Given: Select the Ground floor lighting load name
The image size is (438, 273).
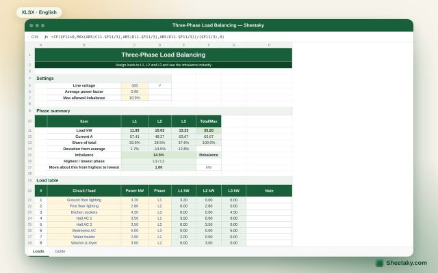Looking at the screenshot, I should click(84, 200).
